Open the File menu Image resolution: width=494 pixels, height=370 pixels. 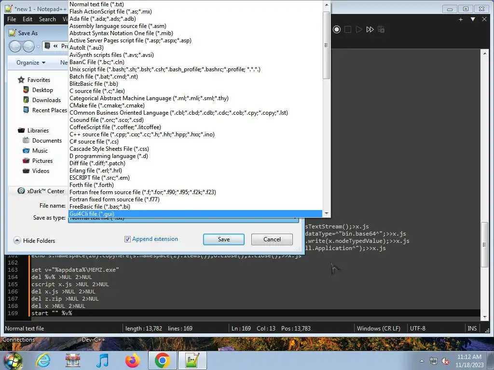pyautogui.click(x=12, y=19)
